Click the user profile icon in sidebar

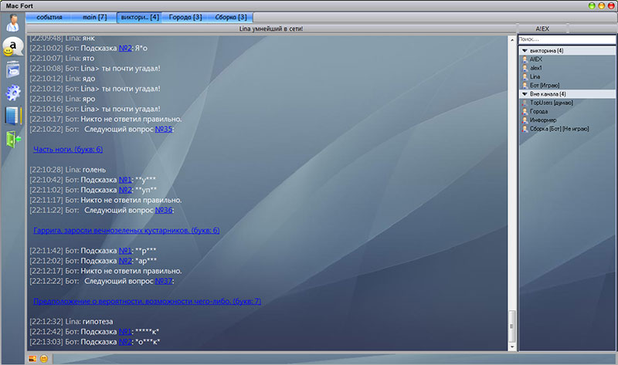[12, 22]
